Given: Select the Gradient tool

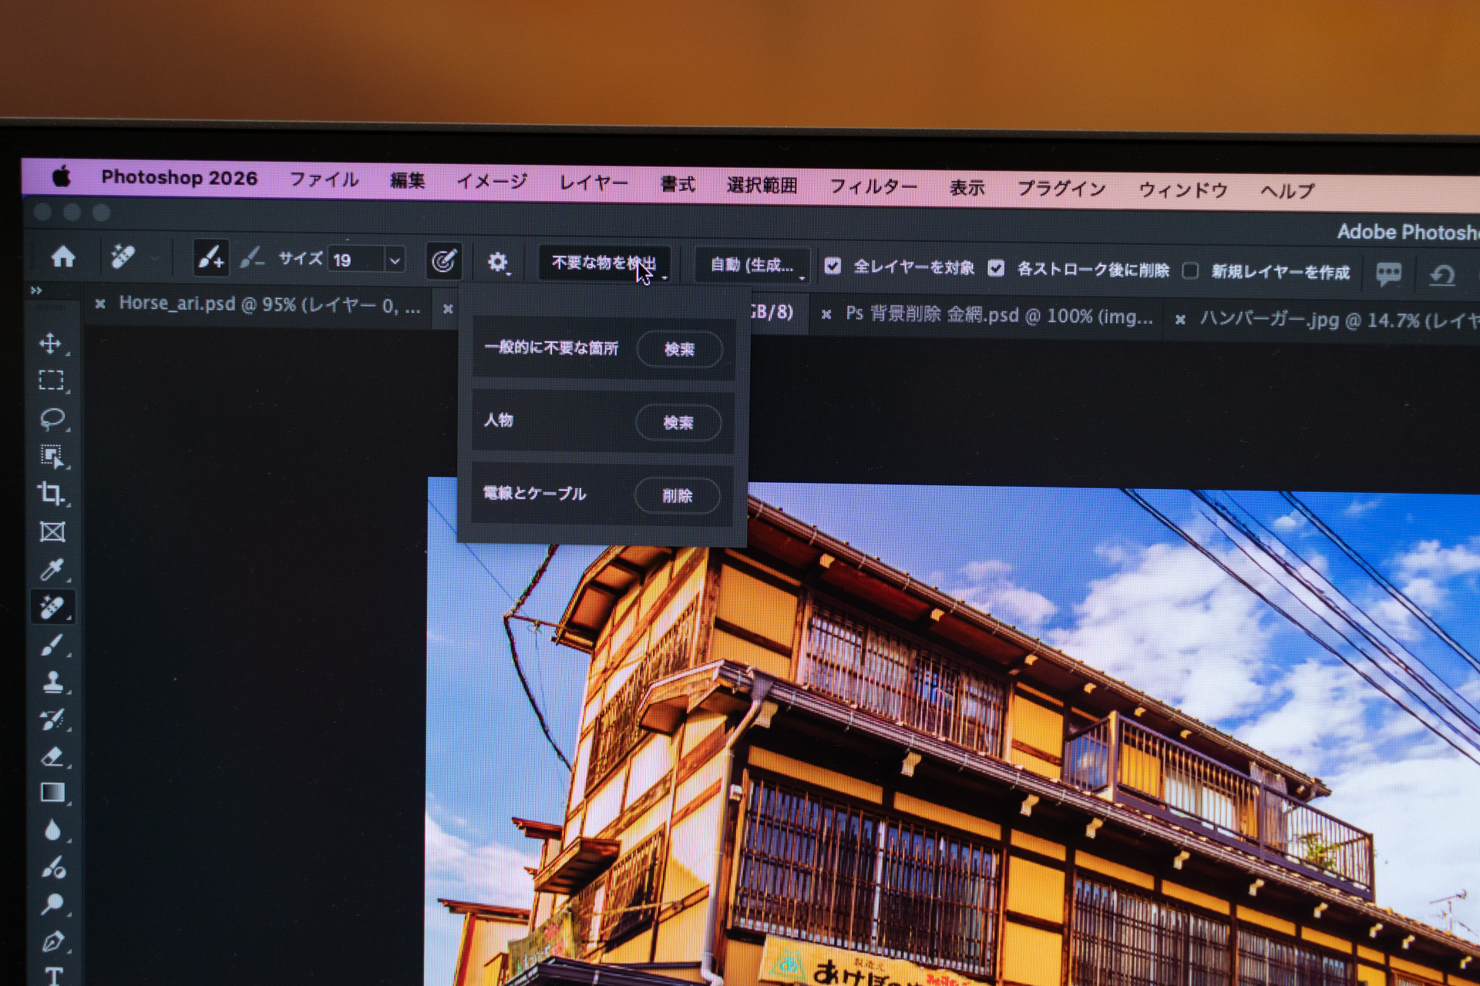Looking at the screenshot, I should 52,793.
